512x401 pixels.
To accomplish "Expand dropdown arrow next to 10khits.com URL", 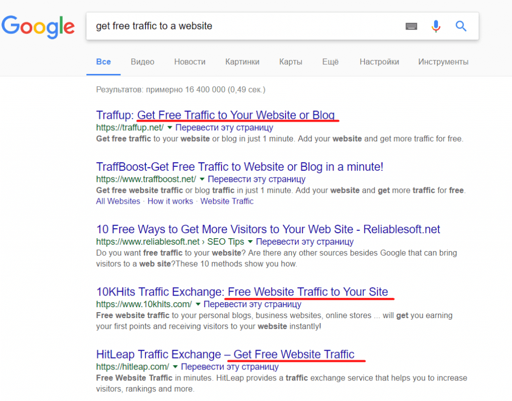I will pos(198,304).
